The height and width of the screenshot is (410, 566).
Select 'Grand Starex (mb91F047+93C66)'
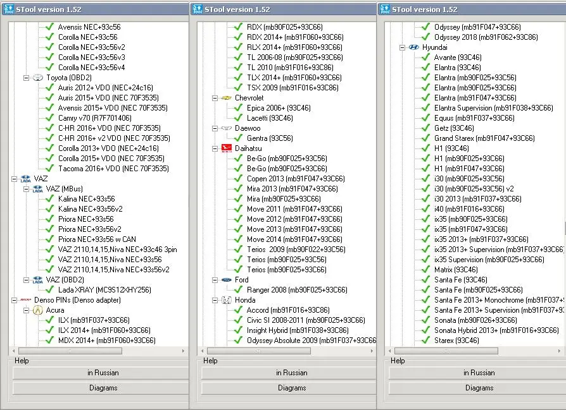point(484,138)
